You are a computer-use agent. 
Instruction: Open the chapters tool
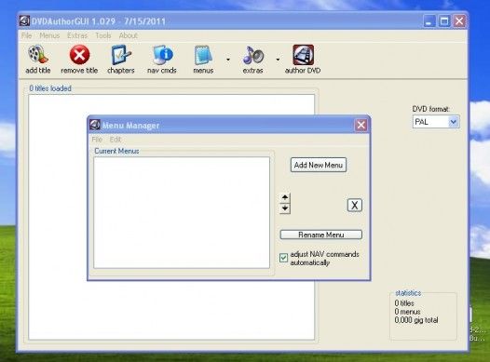pos(120,60)
